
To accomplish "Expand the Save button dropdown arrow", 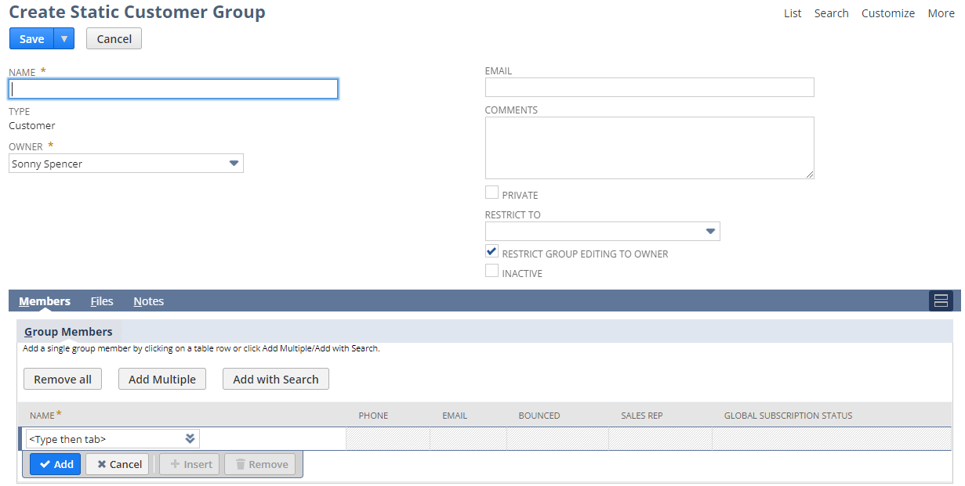I will tap(66, 38).
